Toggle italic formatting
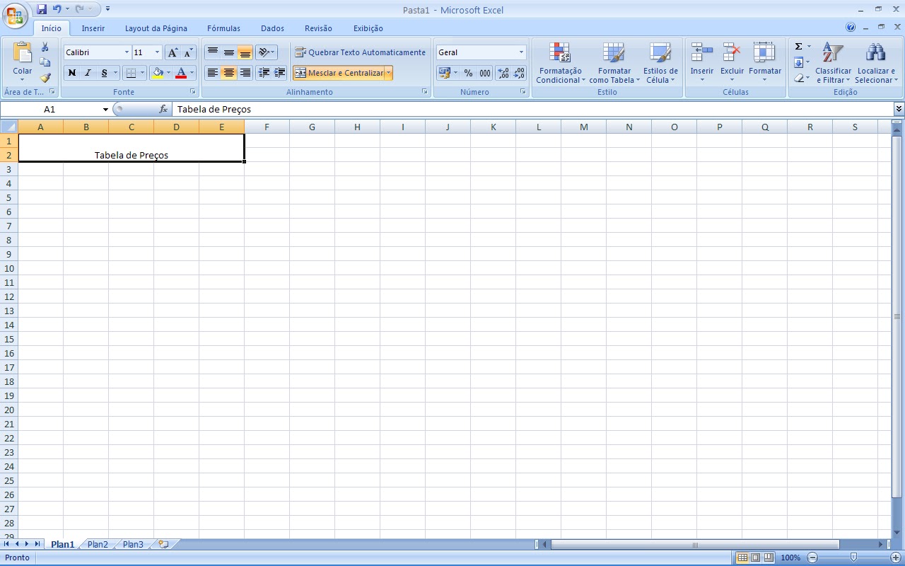 pyautogui.click(x=88, y=73)
